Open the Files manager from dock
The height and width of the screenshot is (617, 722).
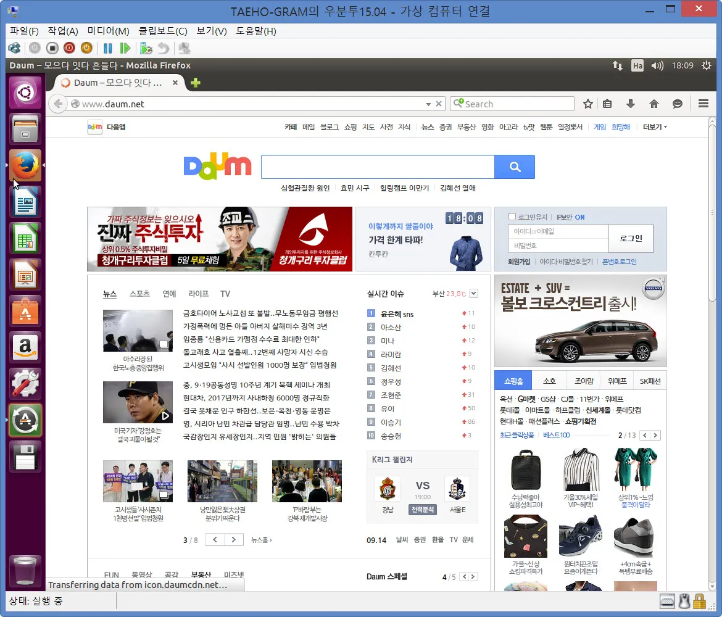coord(25,129)
